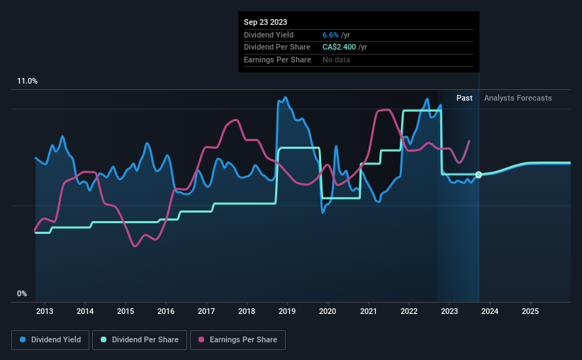The height and width of the screenshot is (360, 582).
Task: Click the Past section label
Action: [x=464, y=98]
